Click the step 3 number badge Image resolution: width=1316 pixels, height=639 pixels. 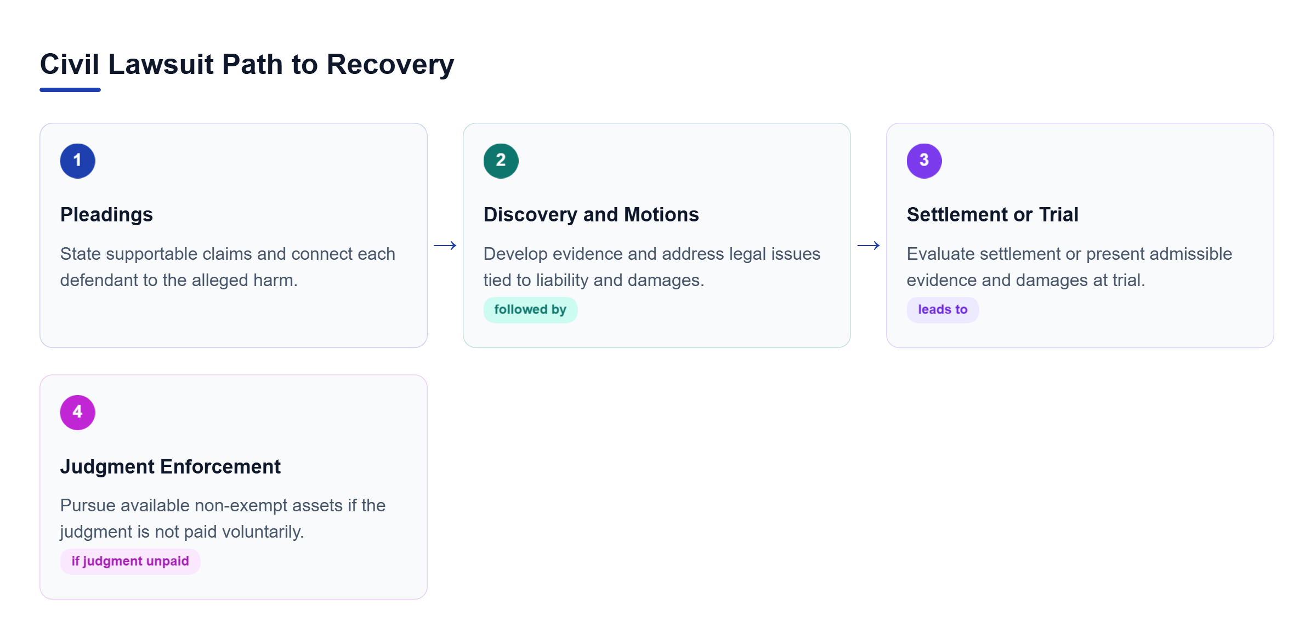click(x=924, y=161)
